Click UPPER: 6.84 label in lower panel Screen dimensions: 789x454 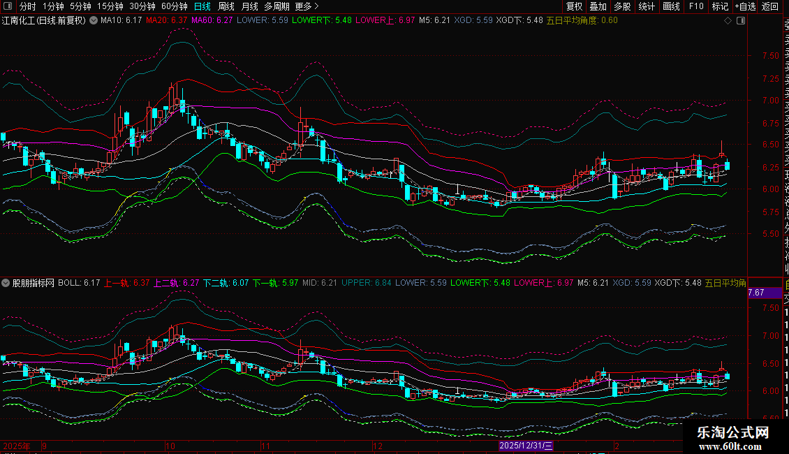(x=367, y=283)
